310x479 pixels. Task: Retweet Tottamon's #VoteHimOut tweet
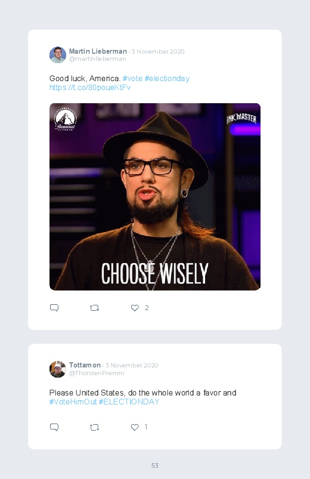(x=94, y=427)
